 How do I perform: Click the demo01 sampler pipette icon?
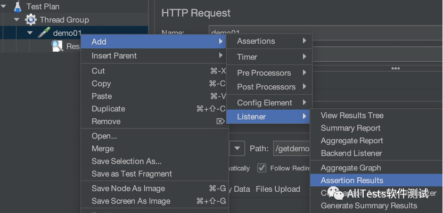click(x=44, y=33)
